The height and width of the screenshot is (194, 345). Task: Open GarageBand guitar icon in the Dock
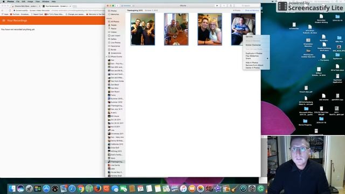pyautogui.click(x=234, y=189)
